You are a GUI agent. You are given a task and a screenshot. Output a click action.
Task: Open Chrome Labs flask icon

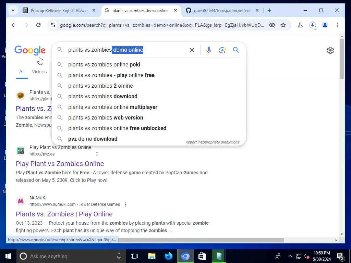tap(300, 25)
